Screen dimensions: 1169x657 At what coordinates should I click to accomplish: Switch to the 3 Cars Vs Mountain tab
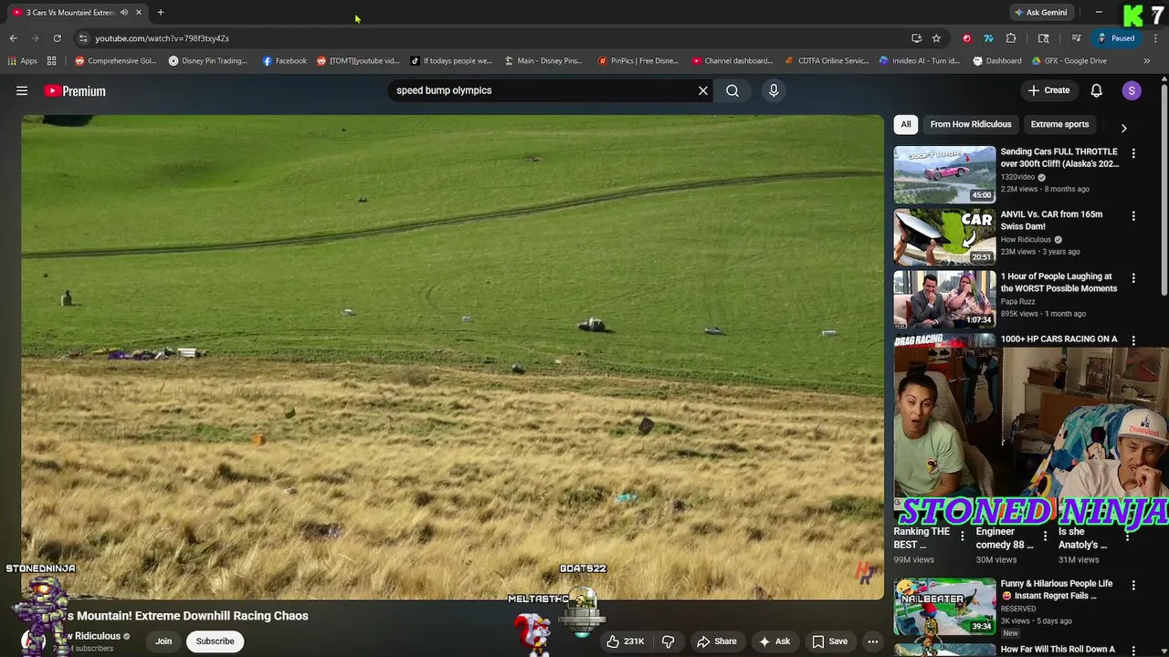70,12
